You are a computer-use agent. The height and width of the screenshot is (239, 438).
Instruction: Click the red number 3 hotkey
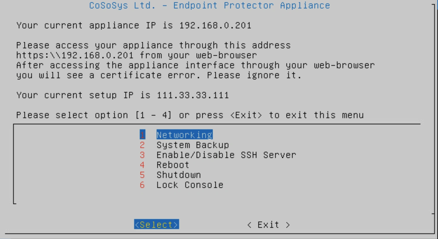click(x=142, y=155)
